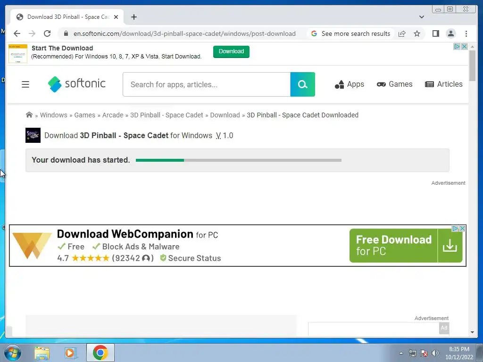Open the volume speaker icon
483x362 pixels.
(x=435, y=353)
